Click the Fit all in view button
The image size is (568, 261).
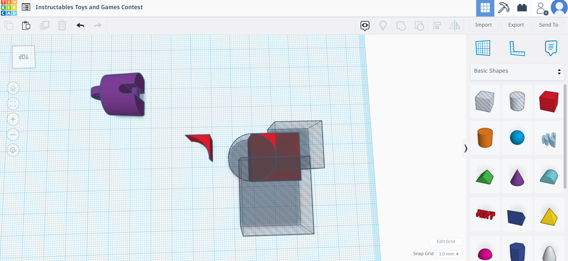(13, 104)
